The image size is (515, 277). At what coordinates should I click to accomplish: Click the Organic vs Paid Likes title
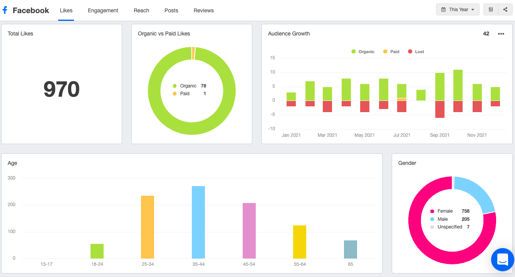(164, 34)
